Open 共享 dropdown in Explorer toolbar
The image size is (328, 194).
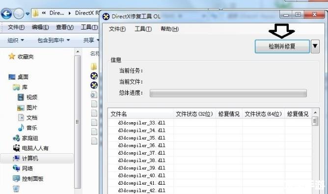[91, 40]
